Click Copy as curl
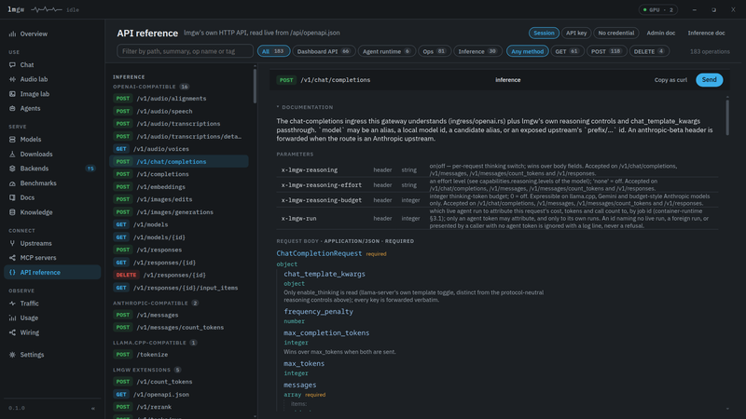The width and height of the screenshot is (746, 419). click(x=670, y=80)
